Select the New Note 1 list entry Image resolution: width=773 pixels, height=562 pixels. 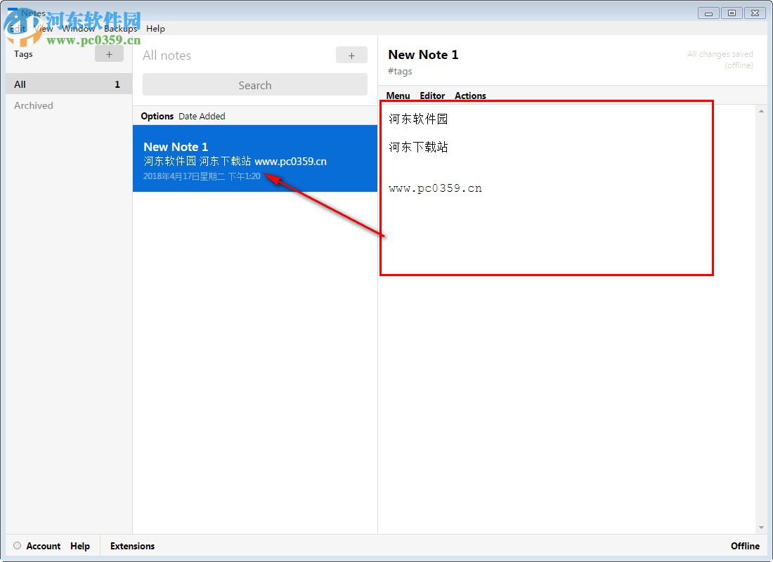[255, 158]
